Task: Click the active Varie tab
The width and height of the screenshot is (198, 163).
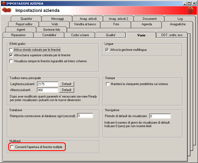Action: (x=141, y=35)
